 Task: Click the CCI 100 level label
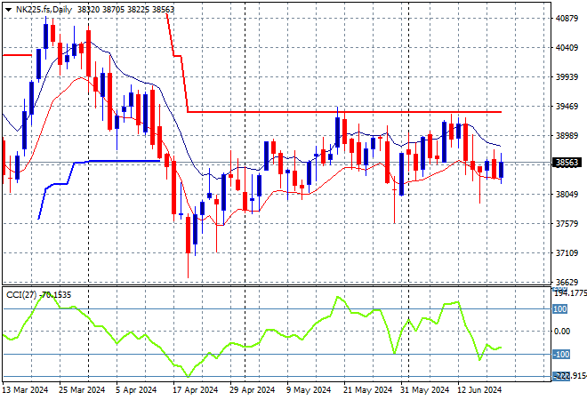click(560, 309)
